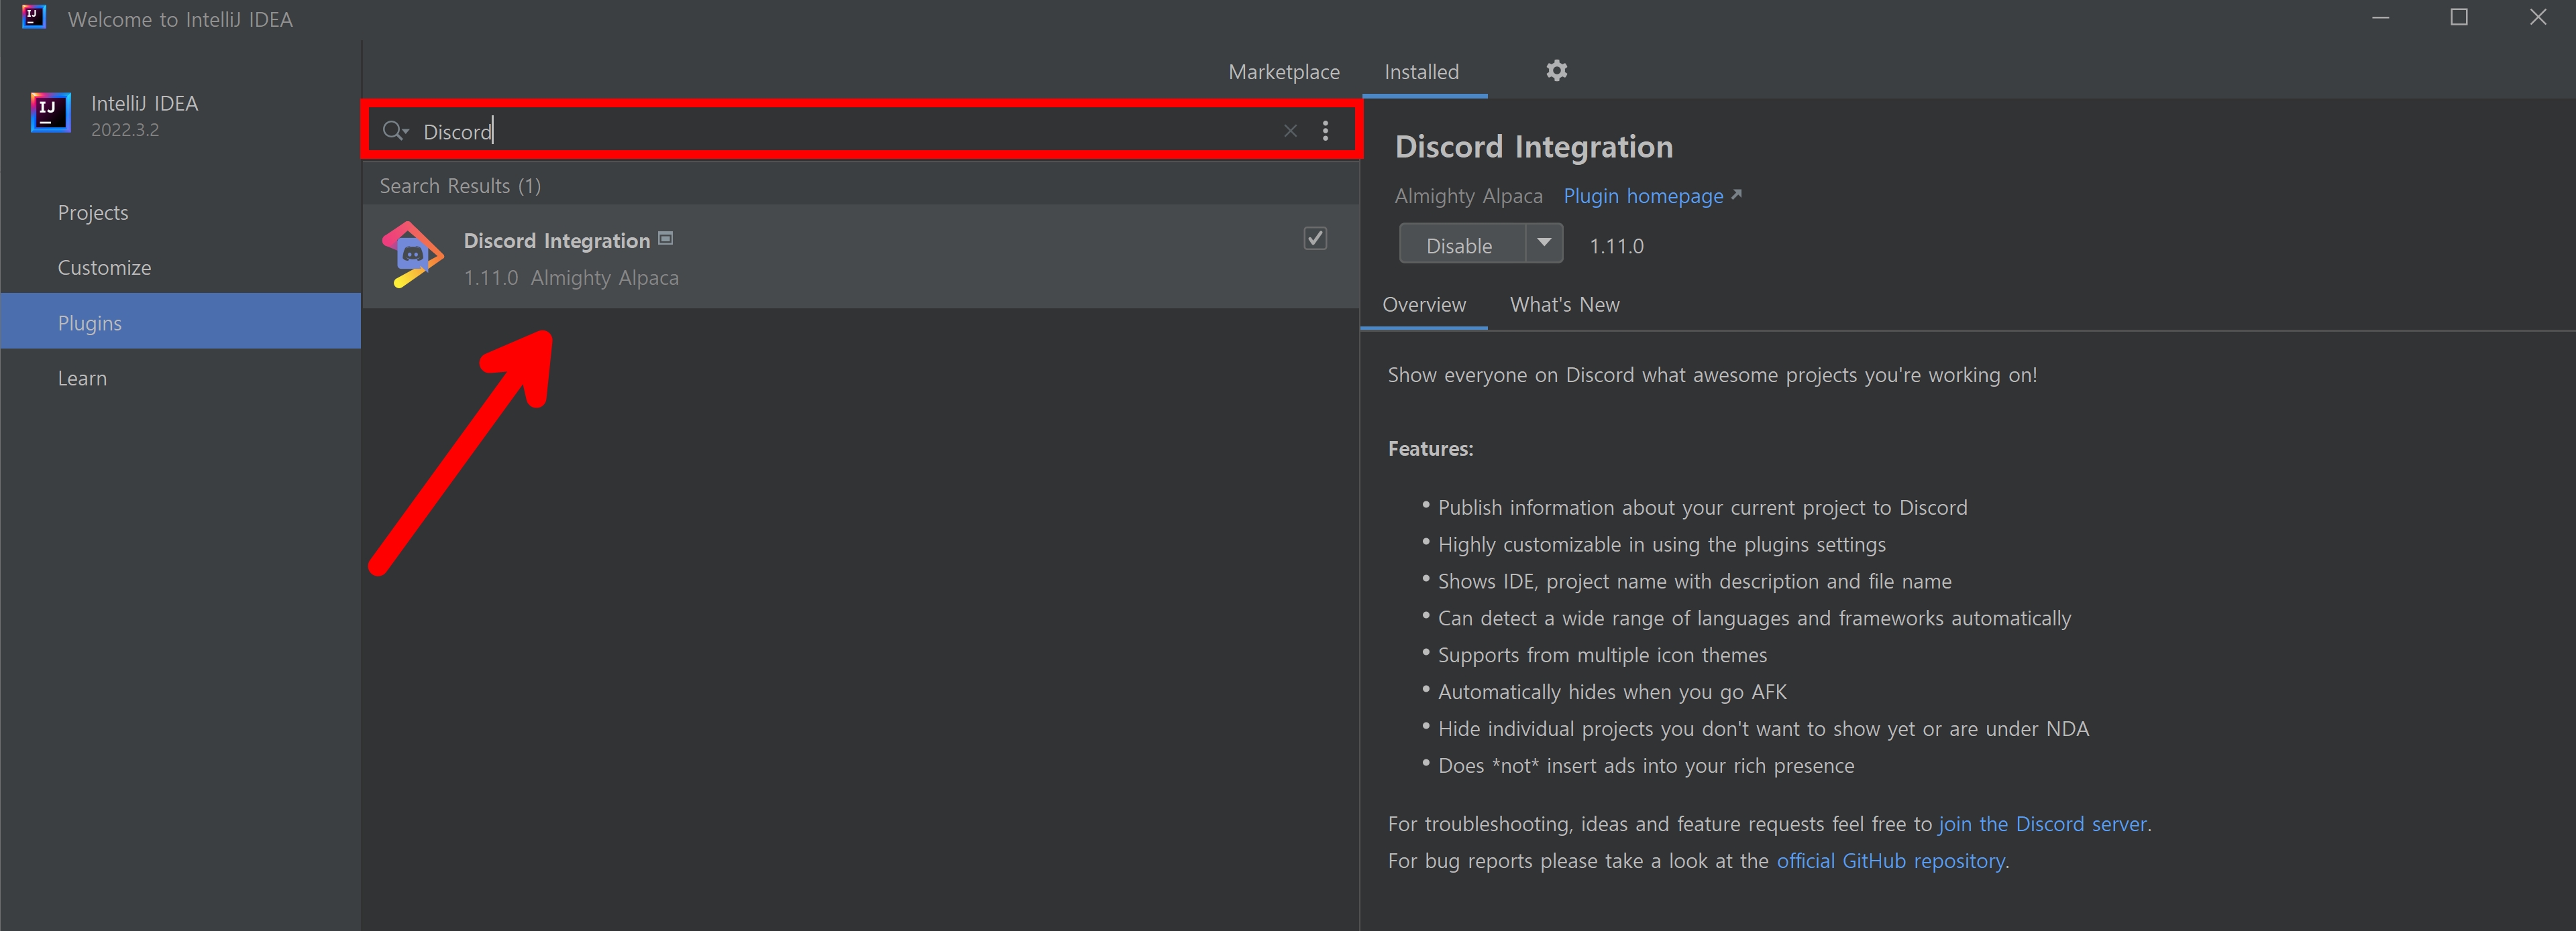Image resolution: width=2576 pixels, height=931 pixels.
Task: Follow the join the Discord server link
Action: (x=2042, y=824)
